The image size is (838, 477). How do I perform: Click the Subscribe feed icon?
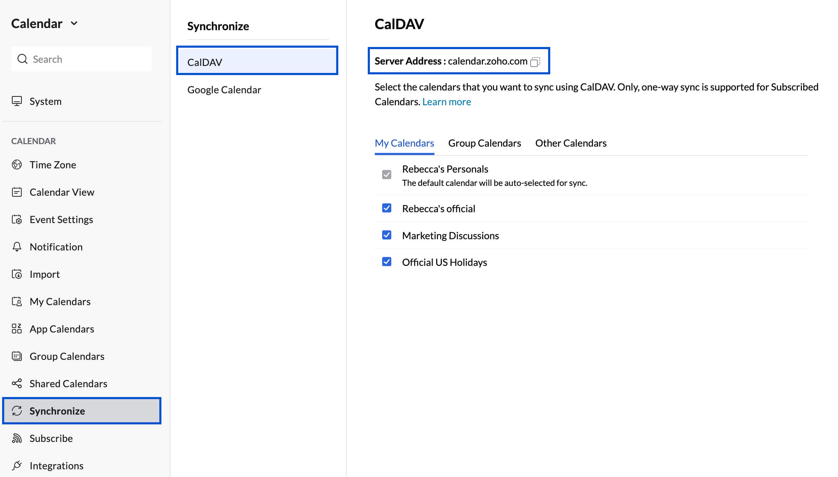[17, 438]
